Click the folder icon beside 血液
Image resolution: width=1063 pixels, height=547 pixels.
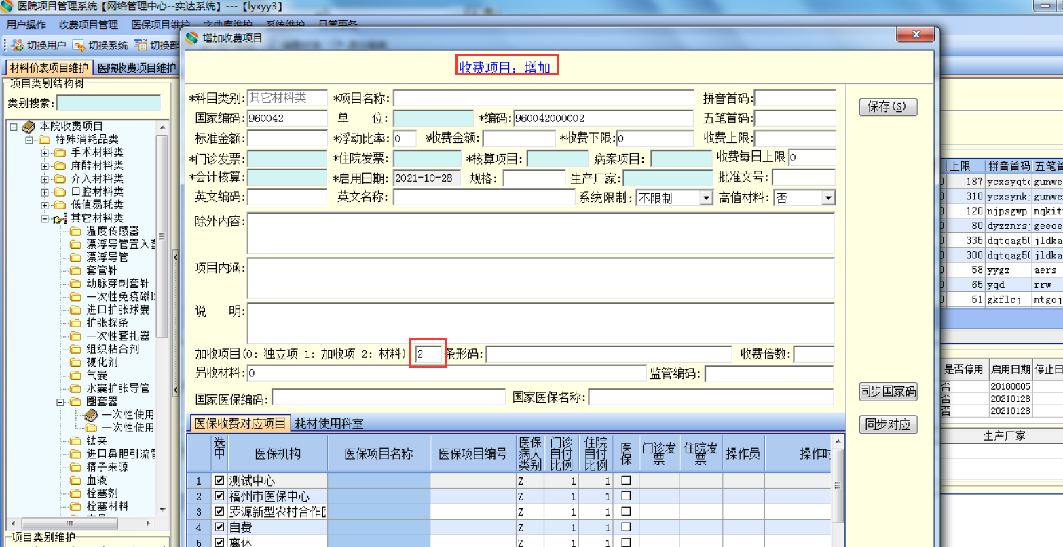(75, 480)
